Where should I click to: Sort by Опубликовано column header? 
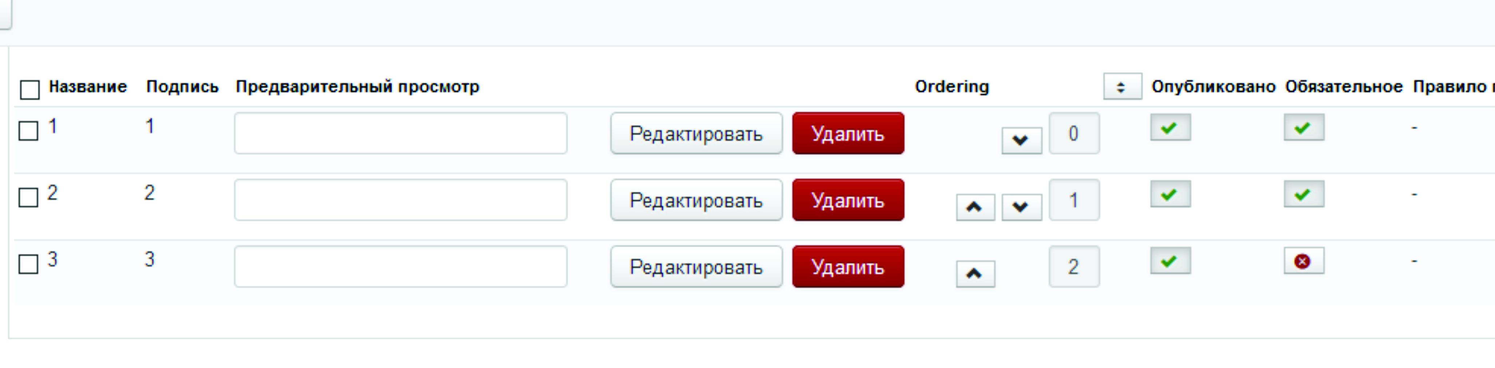tap(1213, 87)
